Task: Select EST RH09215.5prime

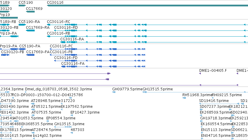Action: pos(213,98)
